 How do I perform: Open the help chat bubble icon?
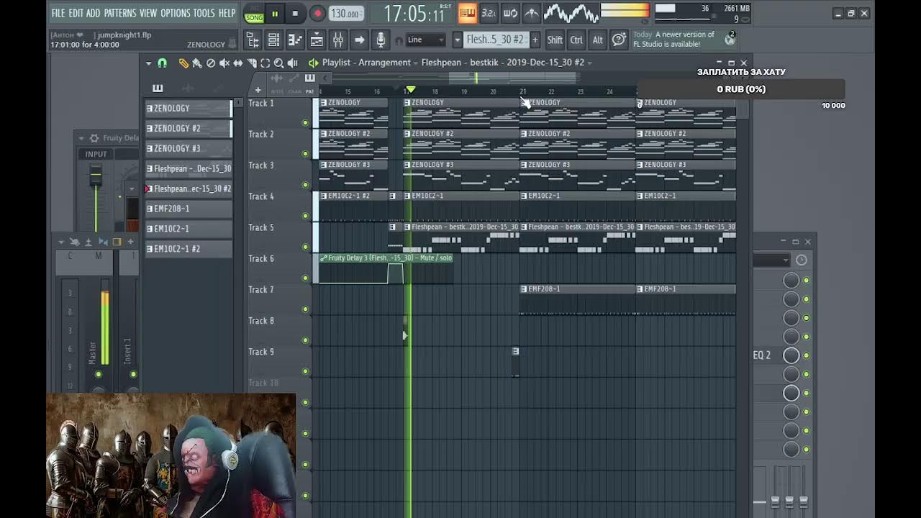pos(619,40)
